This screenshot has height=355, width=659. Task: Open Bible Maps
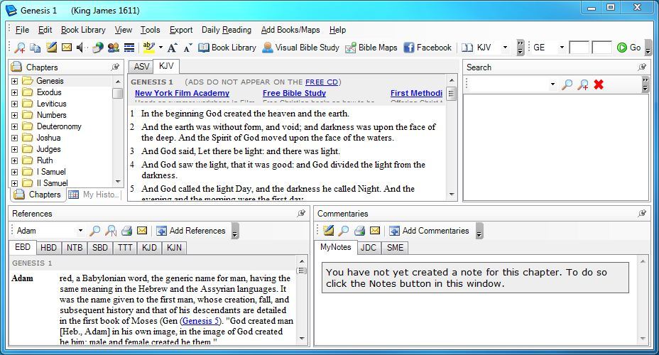pos(371,48)
